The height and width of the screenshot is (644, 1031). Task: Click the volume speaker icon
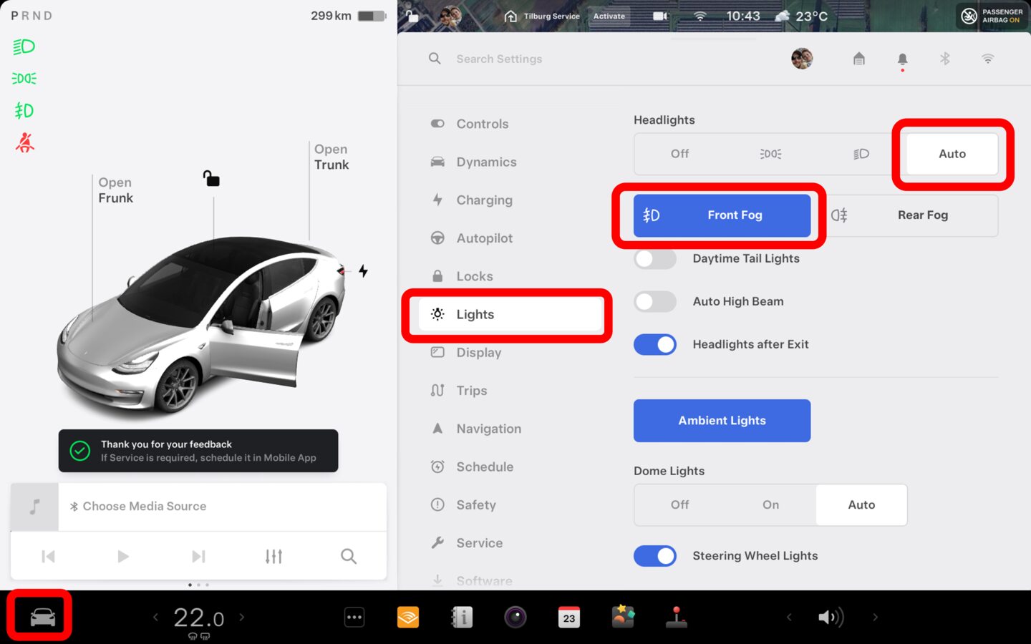(x=831, y=617)
